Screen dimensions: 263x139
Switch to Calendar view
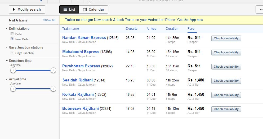pyautogui.click(x=93, y=10)
